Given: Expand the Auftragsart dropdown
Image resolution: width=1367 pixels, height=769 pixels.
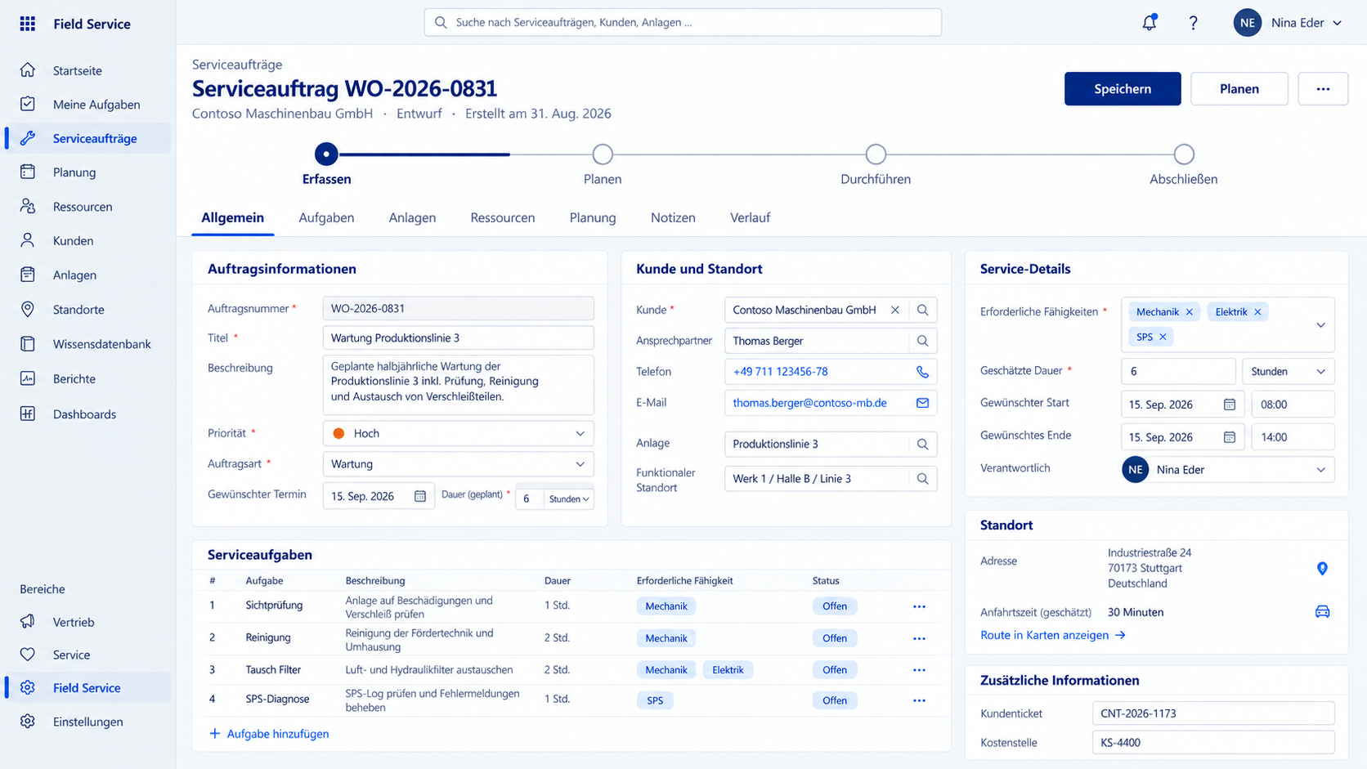Looking at the screenshot, I should pyautogui.click(x=580, y=464).
